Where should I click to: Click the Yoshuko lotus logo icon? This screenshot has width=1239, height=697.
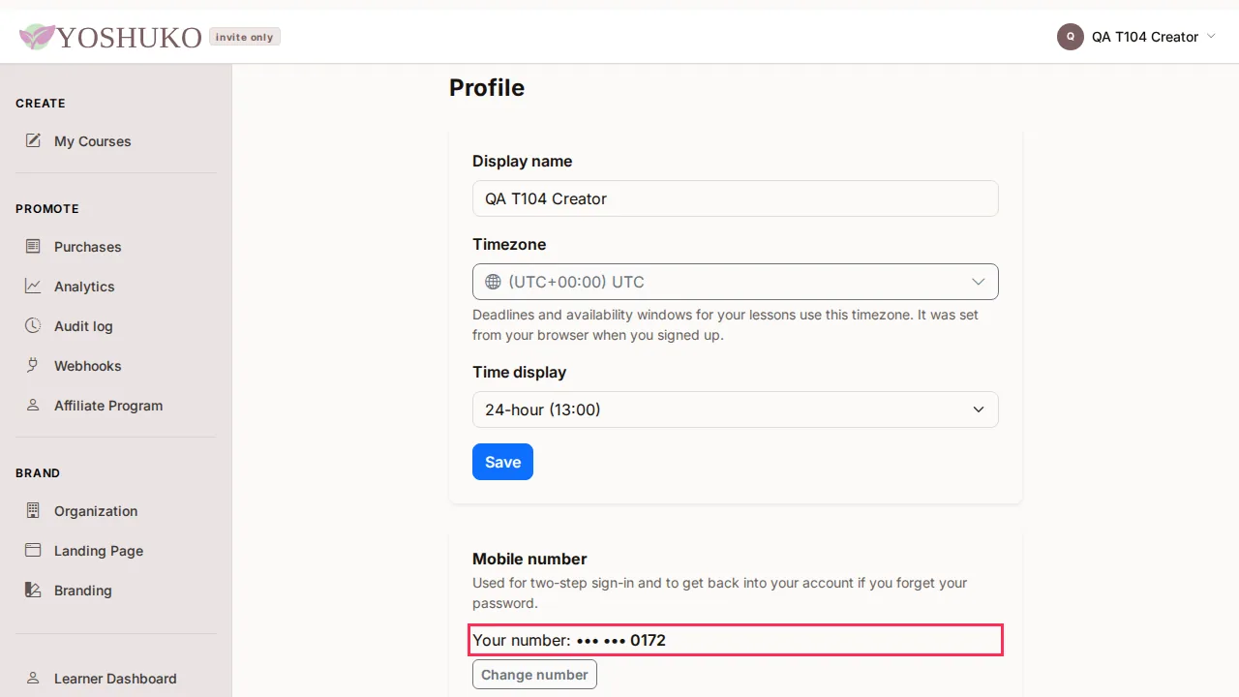coord(37,37)
